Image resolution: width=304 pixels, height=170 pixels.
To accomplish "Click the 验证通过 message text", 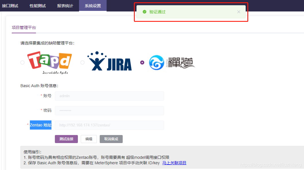I will click(x=157, y=12).
